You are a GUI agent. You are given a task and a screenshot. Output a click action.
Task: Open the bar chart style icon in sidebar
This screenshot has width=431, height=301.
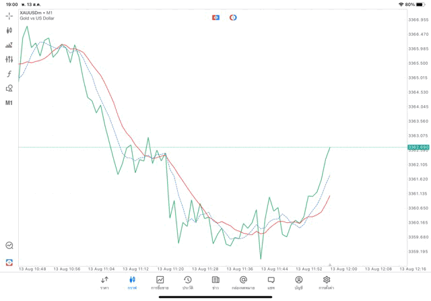pos(9,45)
